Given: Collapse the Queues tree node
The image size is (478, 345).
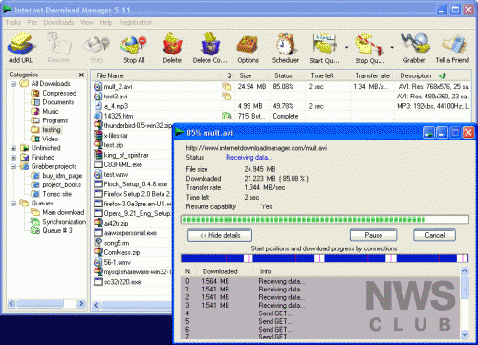Looking at the screenshot, I should pyautogui.click(x=13, y=204).
